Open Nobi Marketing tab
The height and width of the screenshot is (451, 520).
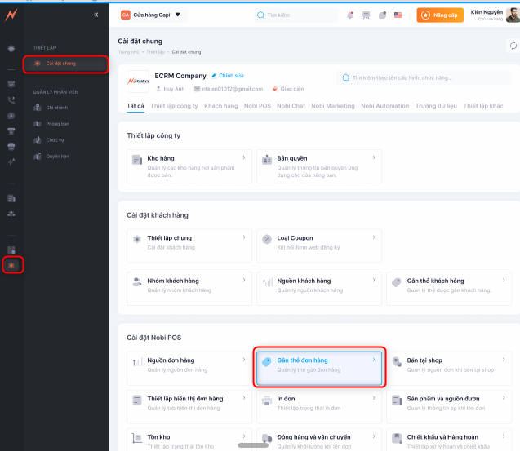point(334,106)
